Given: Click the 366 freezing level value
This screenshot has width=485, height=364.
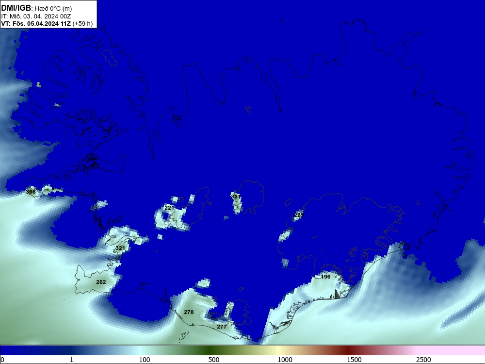Looking at the screenshot, I should 31,192.
